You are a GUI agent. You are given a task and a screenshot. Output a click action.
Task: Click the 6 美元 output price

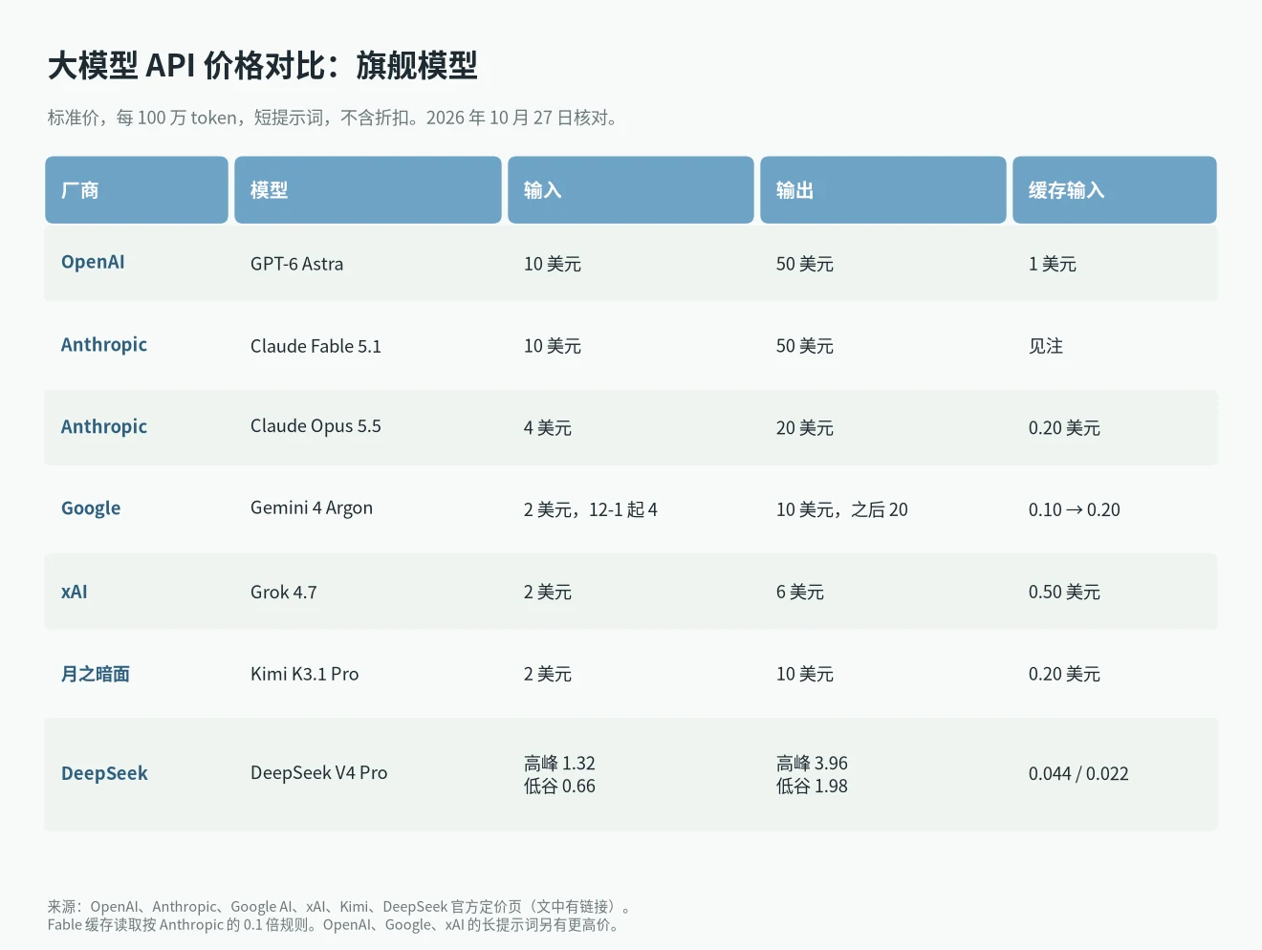tap(799, 593)
